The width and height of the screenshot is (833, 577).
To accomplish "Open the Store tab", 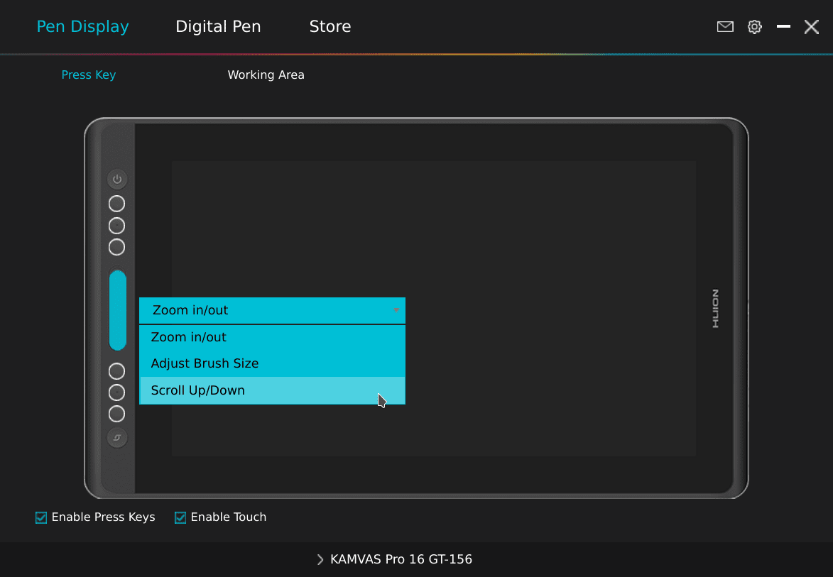I will (330, 26).
